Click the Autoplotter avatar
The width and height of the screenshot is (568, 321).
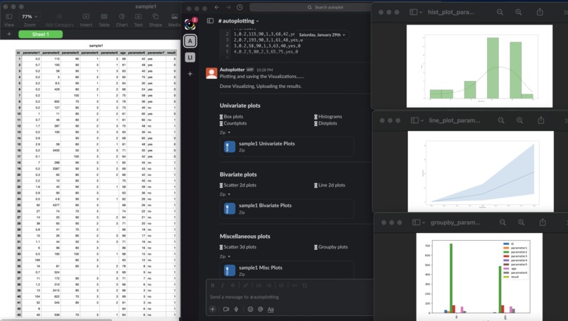tap(211, 73)
